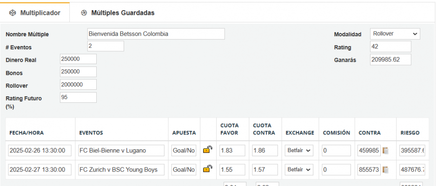Viewport: 437px width, 186px height.
Task: Click the Múltiples Guardadas tab icon
Action: 84,13
